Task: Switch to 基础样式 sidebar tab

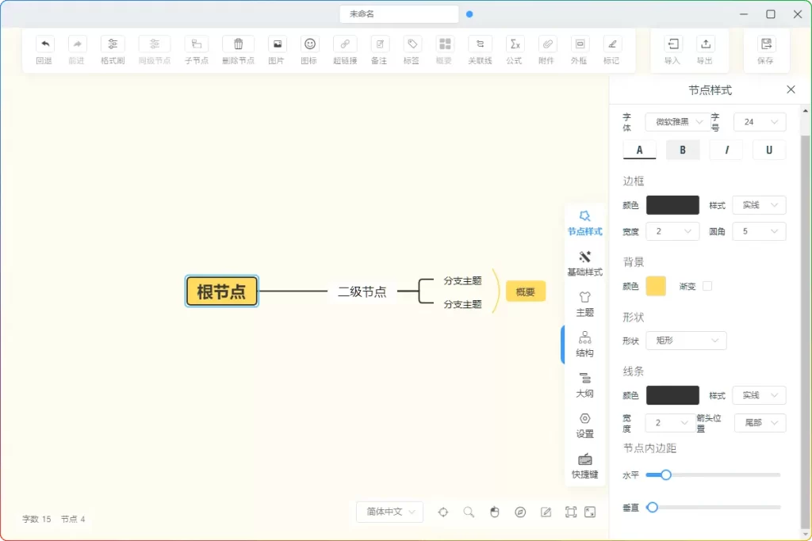Action: click(584, 264)
